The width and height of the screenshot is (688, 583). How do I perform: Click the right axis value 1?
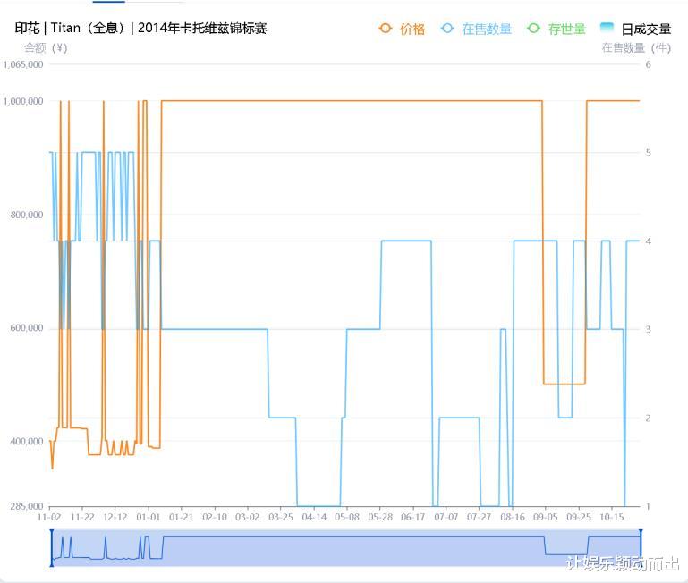[648, 506]
